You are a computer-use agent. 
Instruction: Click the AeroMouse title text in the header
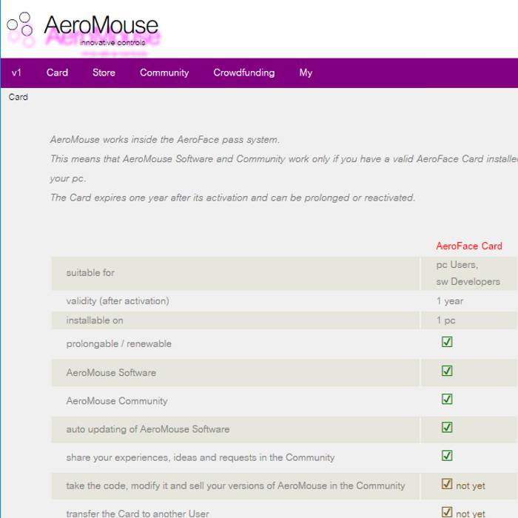(x=101, y=25)
